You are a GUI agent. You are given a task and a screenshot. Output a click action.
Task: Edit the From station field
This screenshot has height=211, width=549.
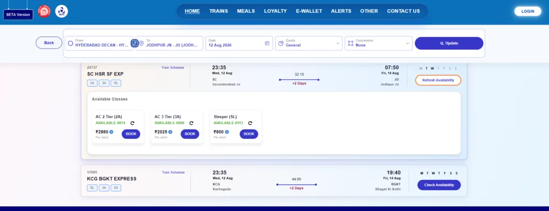pyautogui.click(x=99, y=43)
